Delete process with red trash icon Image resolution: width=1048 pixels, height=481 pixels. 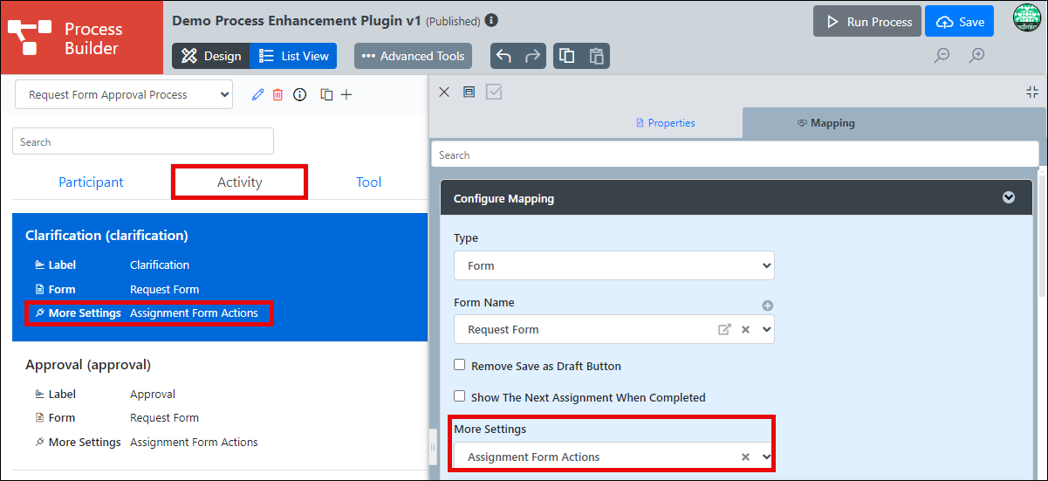[277, 94]
